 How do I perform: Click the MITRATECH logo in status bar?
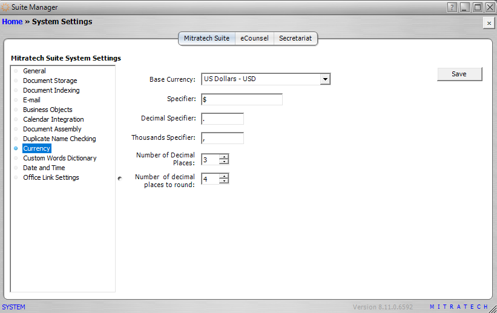[x=459, y=307]
